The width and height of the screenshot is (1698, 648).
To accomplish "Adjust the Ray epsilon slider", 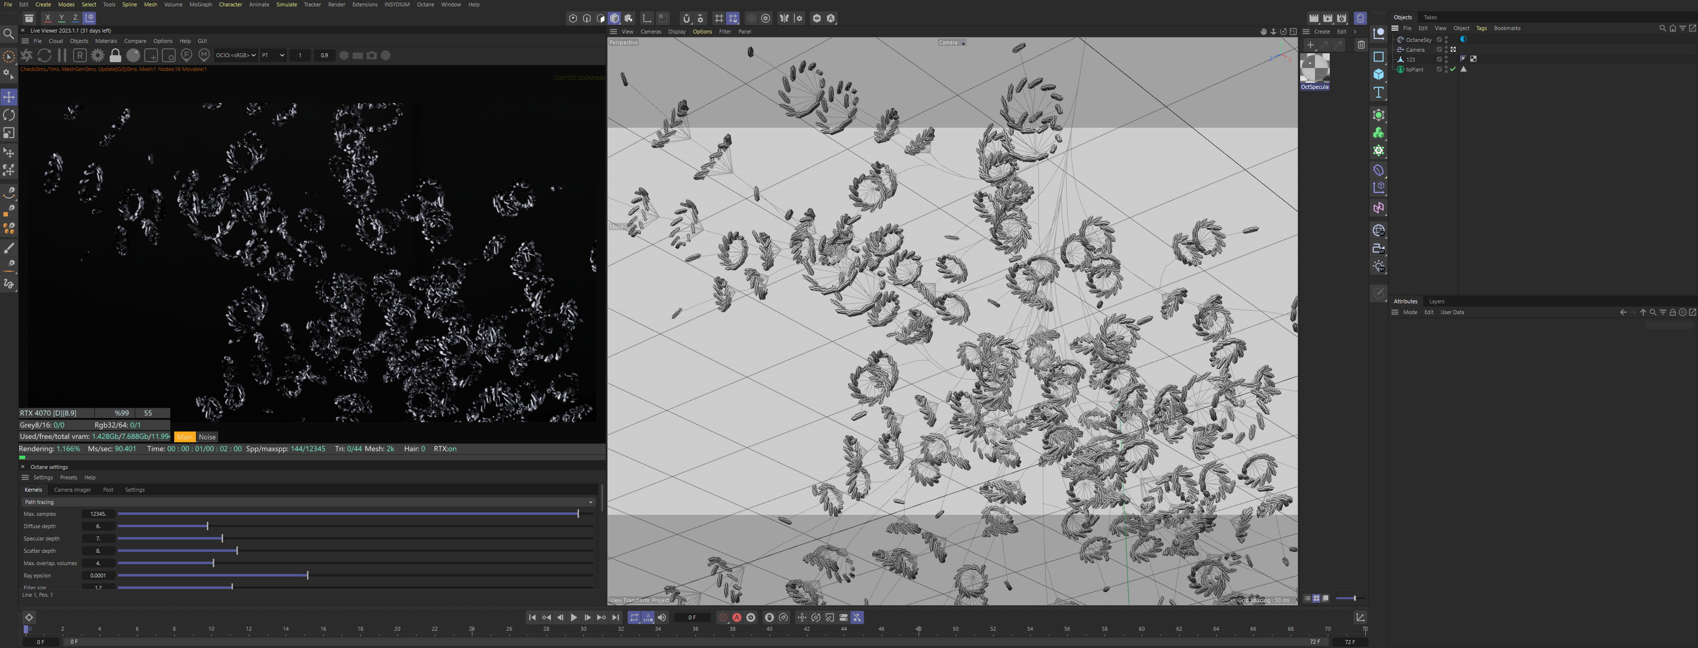I will click(355, 576).
